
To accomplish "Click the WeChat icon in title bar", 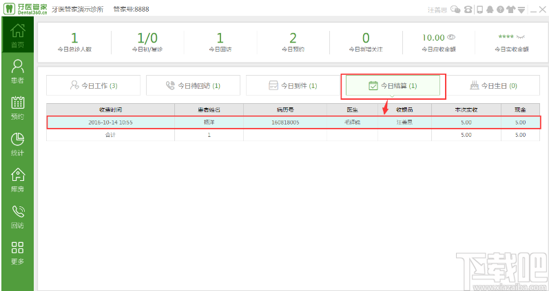I will [455, 10].
